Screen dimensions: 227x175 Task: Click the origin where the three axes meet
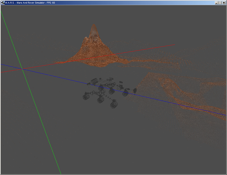coord(22,69)
